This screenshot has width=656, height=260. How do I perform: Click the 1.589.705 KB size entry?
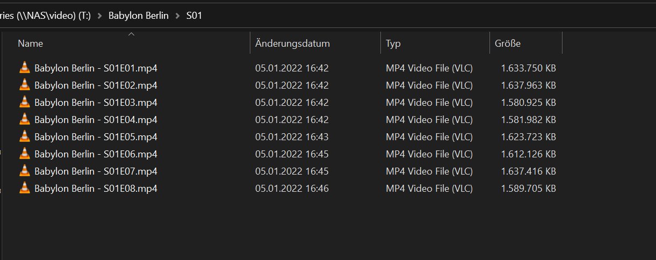tap(528, 188)
